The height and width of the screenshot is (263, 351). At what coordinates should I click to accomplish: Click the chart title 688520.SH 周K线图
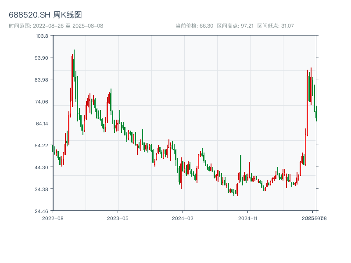point(45,15)
